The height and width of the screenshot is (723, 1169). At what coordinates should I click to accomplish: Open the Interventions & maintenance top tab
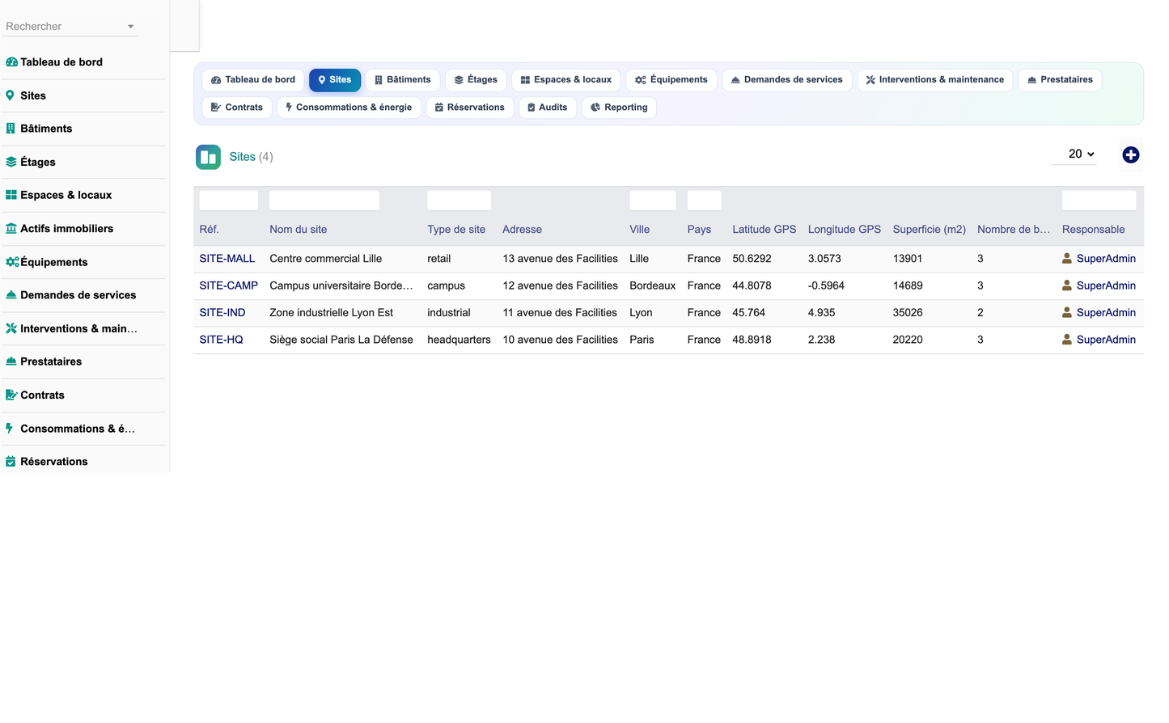[x=935, y=80]
